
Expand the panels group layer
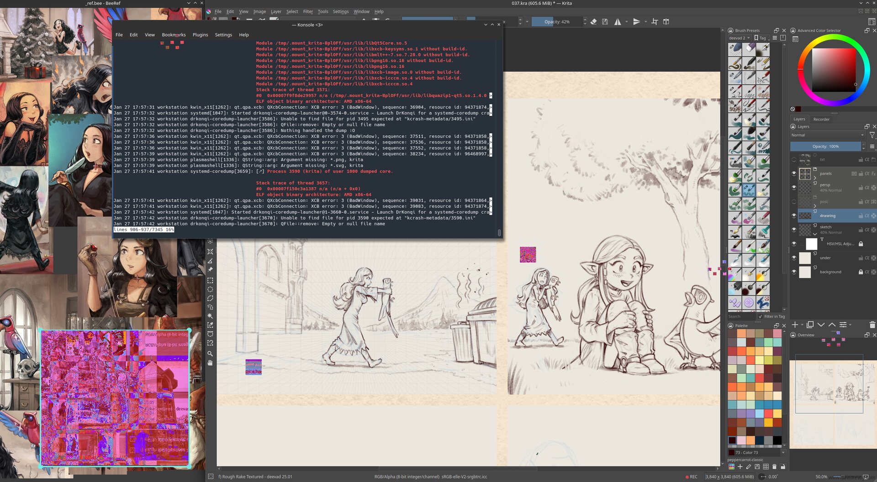point(815,178)
